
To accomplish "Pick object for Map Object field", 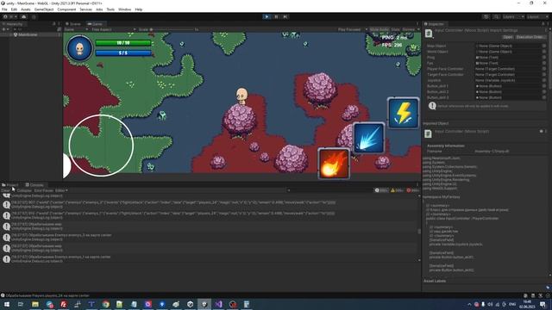I will click(x=544, y=46).
